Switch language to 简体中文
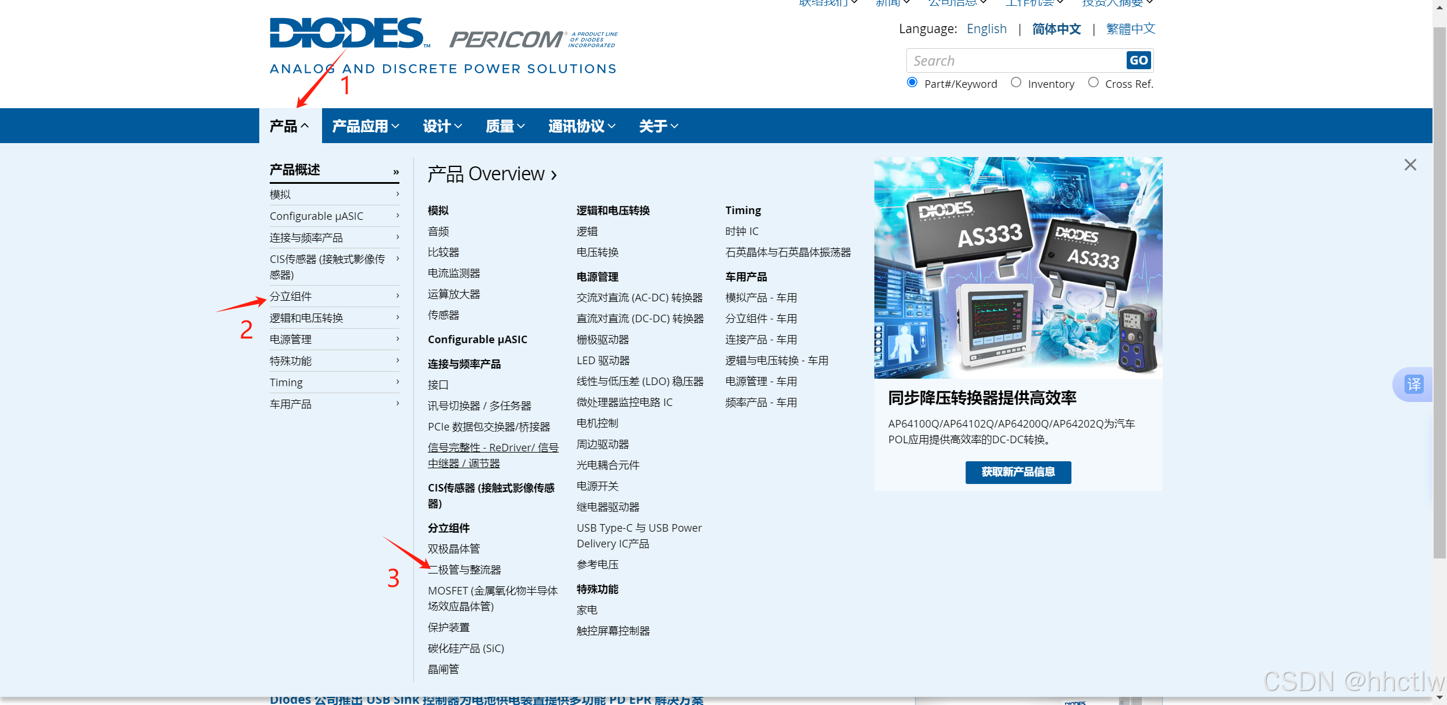This screenshot has width=1447, height=705. 1056,29
